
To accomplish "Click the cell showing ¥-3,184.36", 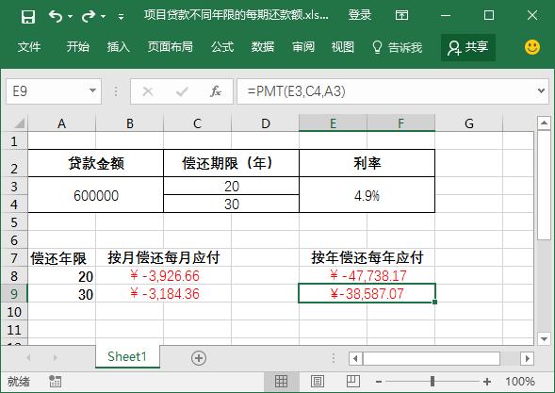I will click(164, 294).
